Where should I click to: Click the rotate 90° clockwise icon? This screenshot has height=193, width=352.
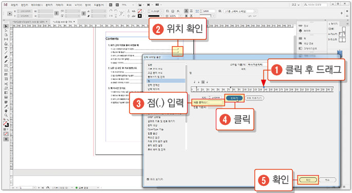[x=111, y=11]
